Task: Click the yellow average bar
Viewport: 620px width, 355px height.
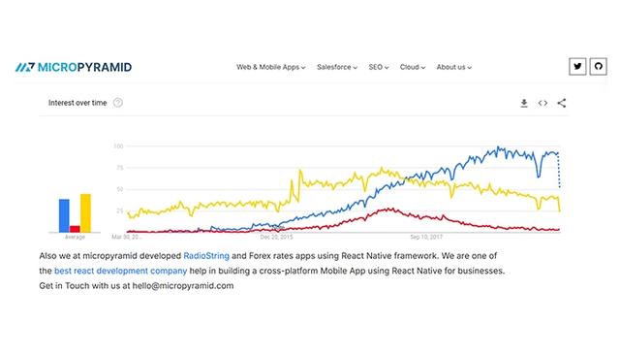Action: (86, 213)
